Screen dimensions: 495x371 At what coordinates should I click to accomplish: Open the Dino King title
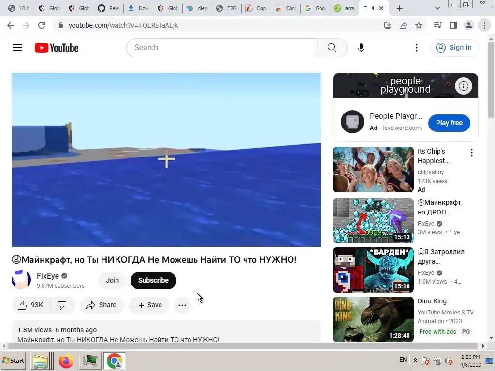pyautogui.click(x=432, y=301)
